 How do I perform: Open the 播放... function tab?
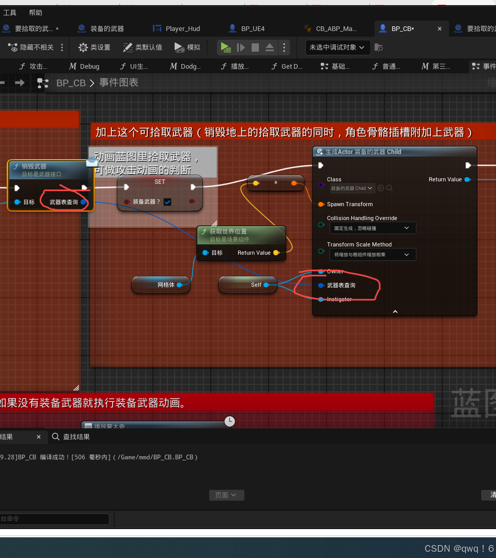tap(235, 66)
